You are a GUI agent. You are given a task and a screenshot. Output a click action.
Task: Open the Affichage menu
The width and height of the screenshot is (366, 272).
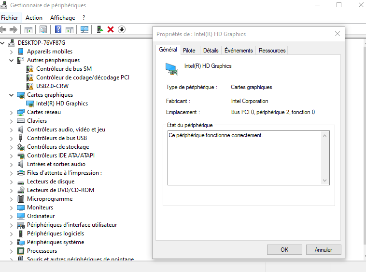click(x=63, y=18)
